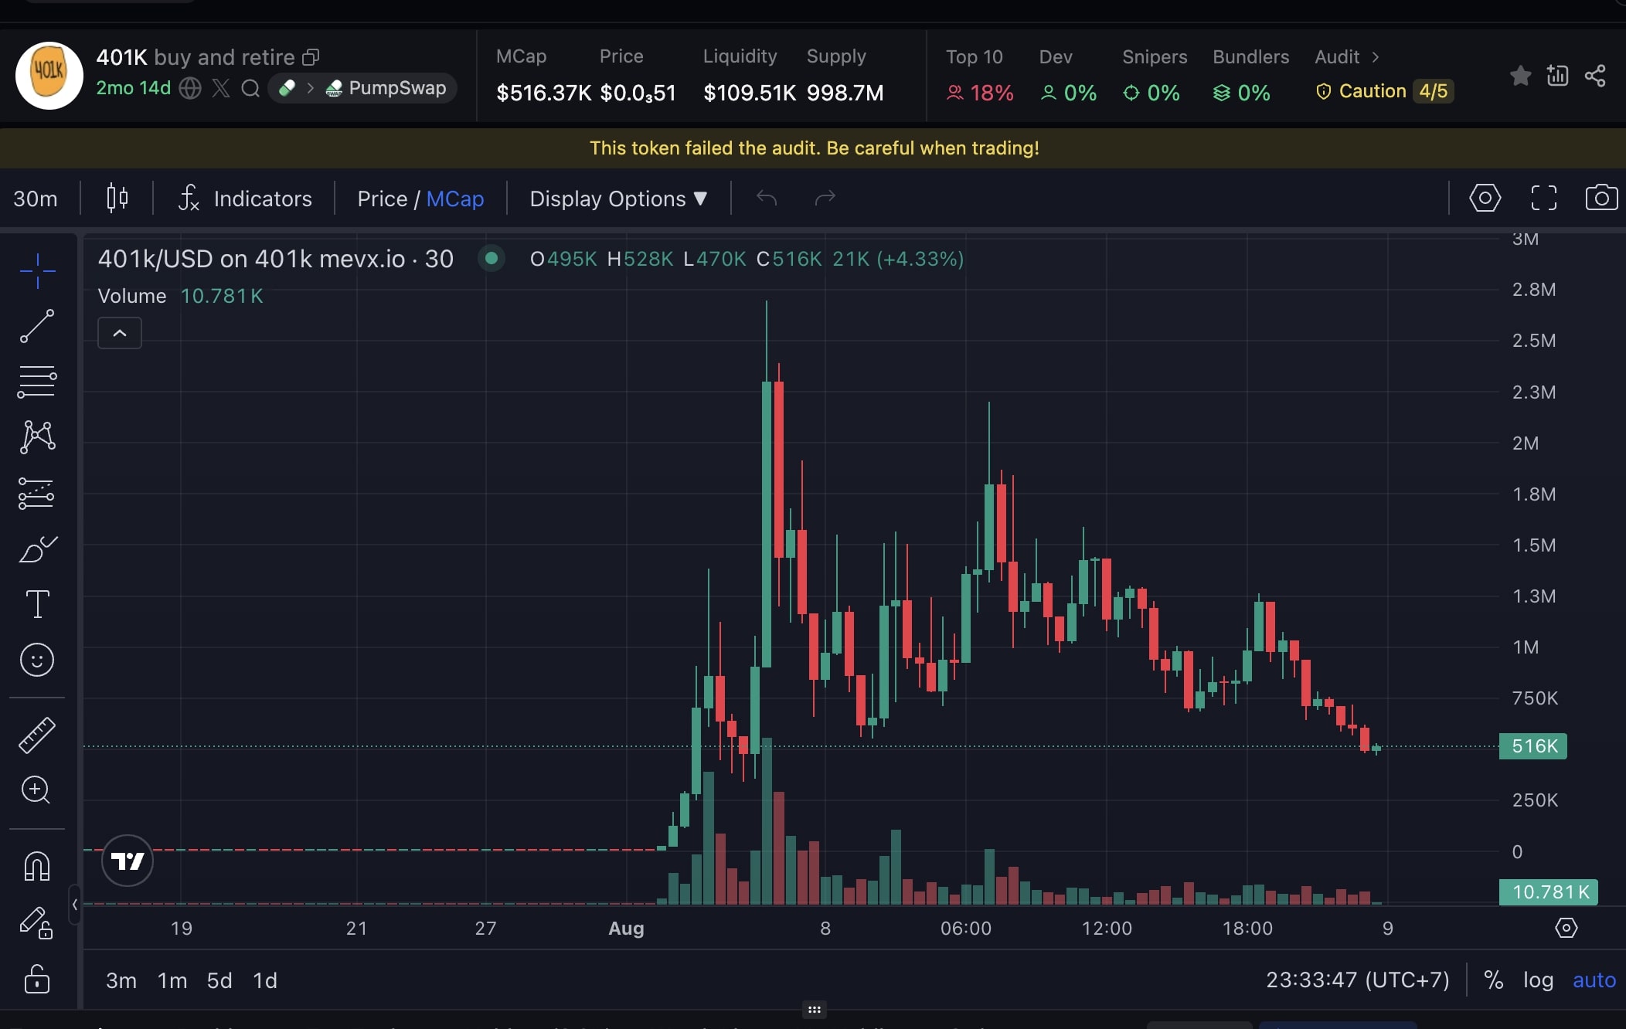The image size is (1626, 1029).
Task: Activate the zoom in tool
Action: tap(37, 790)
